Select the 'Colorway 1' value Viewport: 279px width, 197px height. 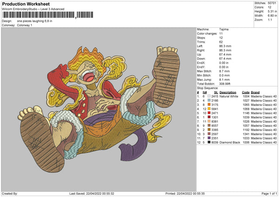point(25,25)
